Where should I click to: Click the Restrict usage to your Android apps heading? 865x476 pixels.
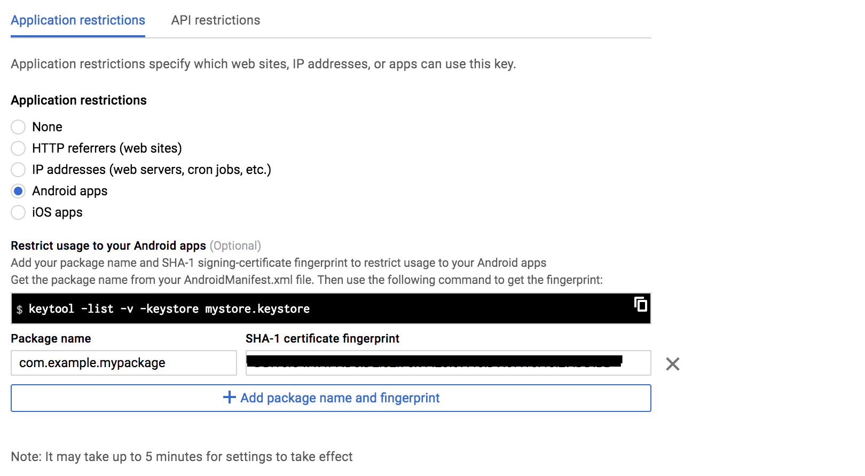(108, 245)
